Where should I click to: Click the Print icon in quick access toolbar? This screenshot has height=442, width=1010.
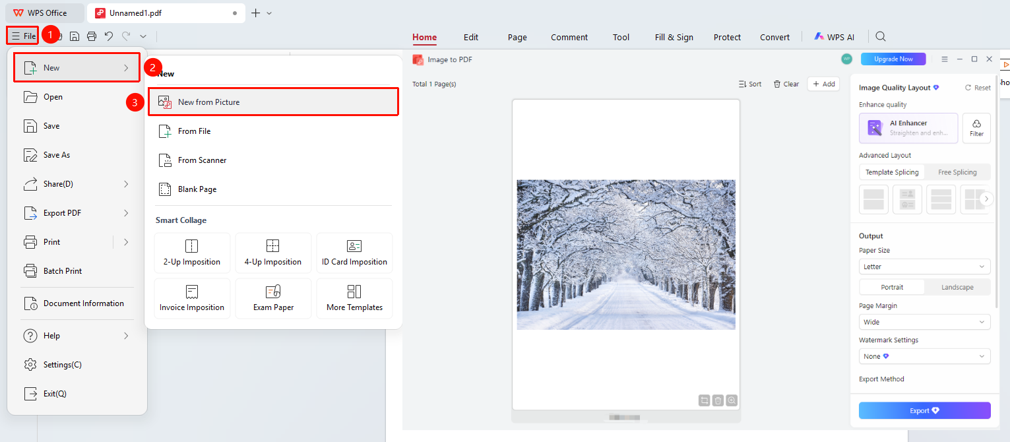(x=92, y=36)
